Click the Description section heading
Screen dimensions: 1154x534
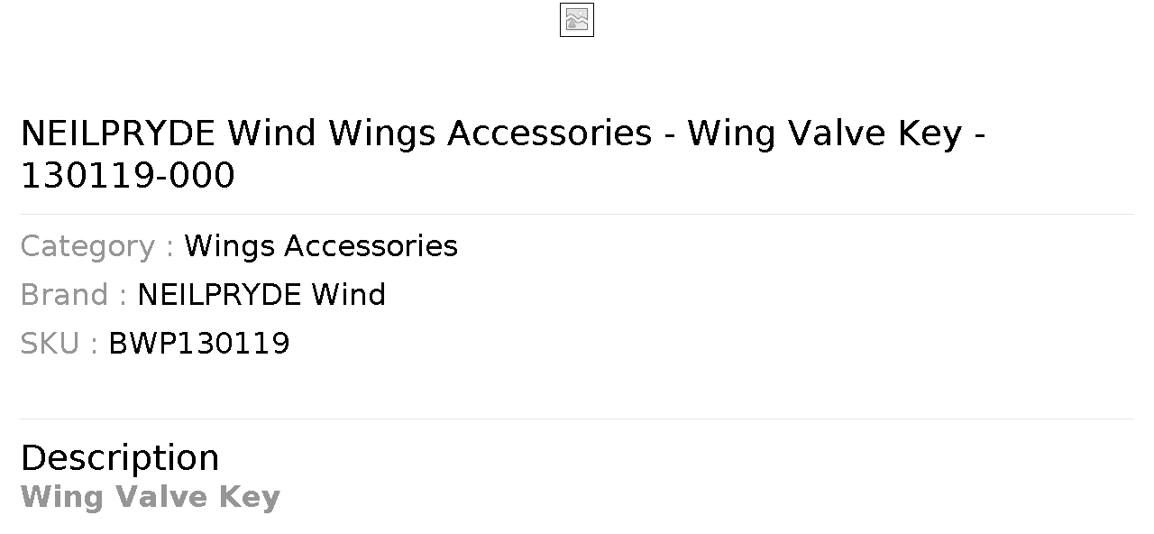[120, 458]
